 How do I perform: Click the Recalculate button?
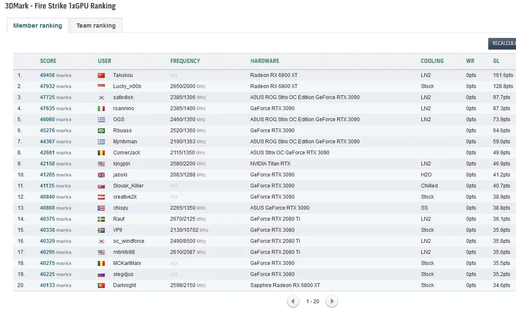tap(502, 43)
